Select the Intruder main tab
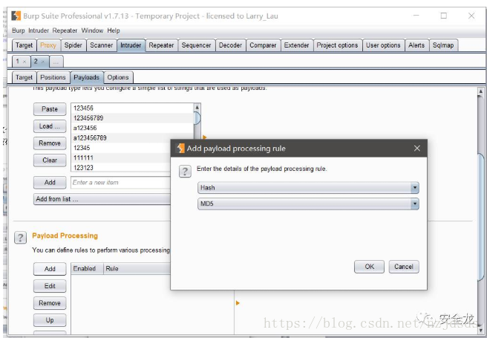Viewport: 487px width, 338px height. (x=131, y=45)
